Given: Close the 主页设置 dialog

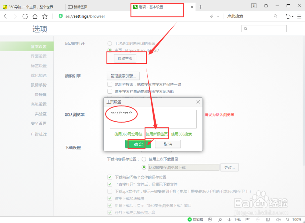Looking at the screenshot, I should tap(198, 102).
